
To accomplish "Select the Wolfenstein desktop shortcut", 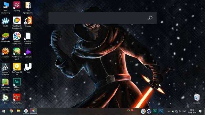I will 17,99.
